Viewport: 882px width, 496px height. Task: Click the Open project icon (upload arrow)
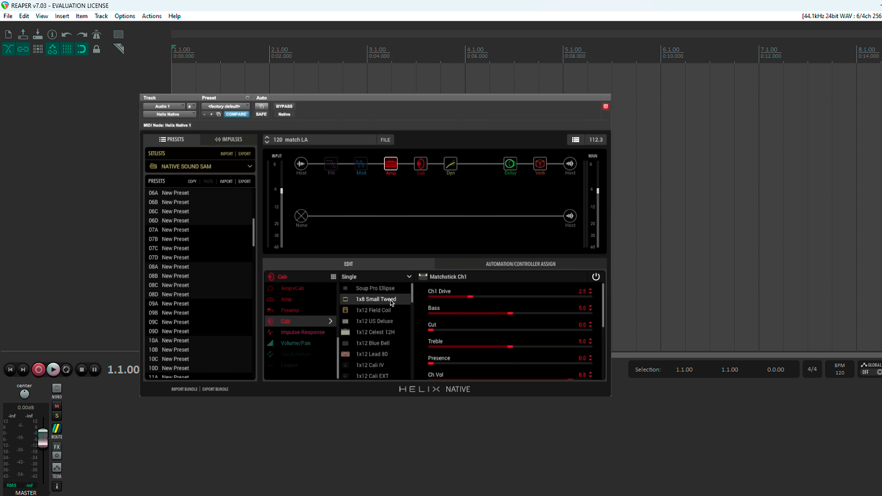(23, 34)
